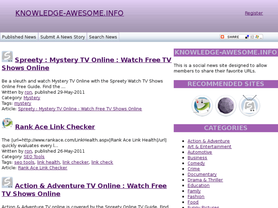
Task: Open the Spreety Mystery TV Online headline
Action: [x=86, y=64]
